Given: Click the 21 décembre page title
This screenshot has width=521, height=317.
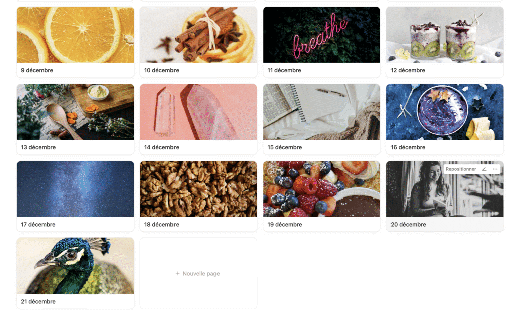Looking at the screenshot, I should pyautogui.click(x=38, y=301).
